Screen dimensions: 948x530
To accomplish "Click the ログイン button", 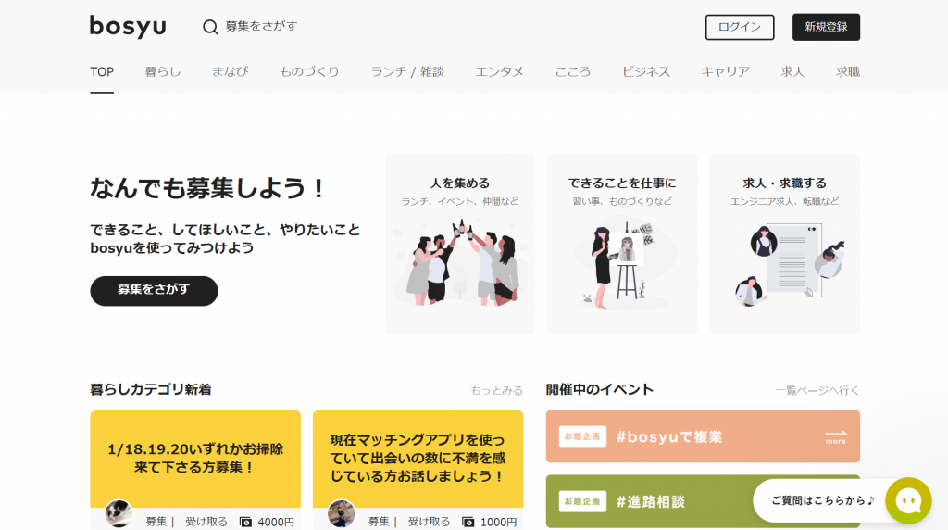I will pos(740,27).
